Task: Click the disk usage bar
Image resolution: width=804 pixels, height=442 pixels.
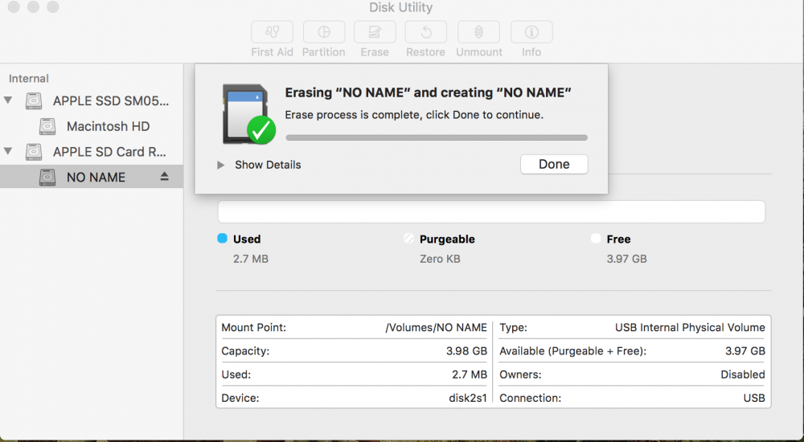Action: point(491,211)
